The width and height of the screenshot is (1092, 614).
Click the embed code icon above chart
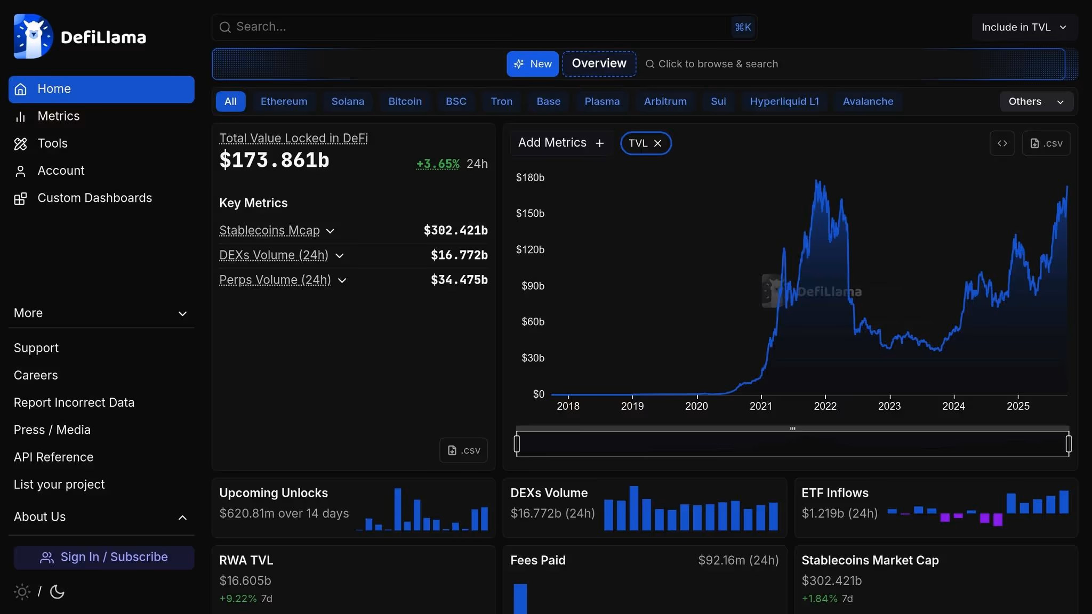(x=1002, y=143)
